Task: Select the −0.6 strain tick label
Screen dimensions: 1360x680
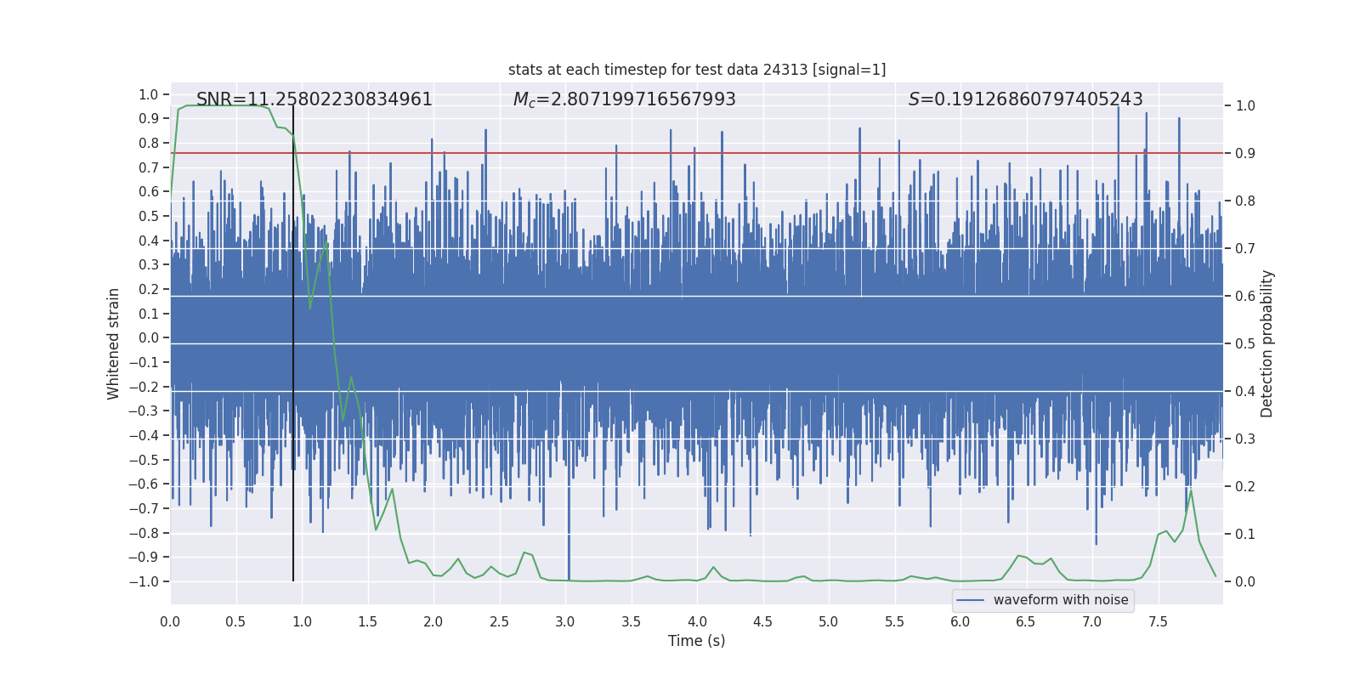Action: click(x=144, y=484)
